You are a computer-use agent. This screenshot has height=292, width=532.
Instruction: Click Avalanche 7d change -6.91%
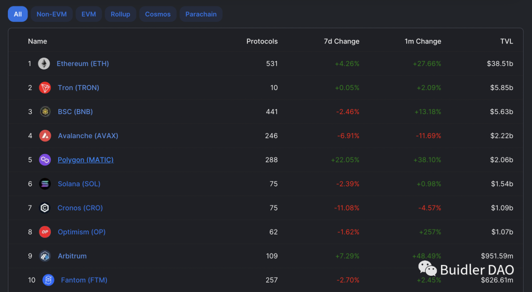[x=348, y=135]
